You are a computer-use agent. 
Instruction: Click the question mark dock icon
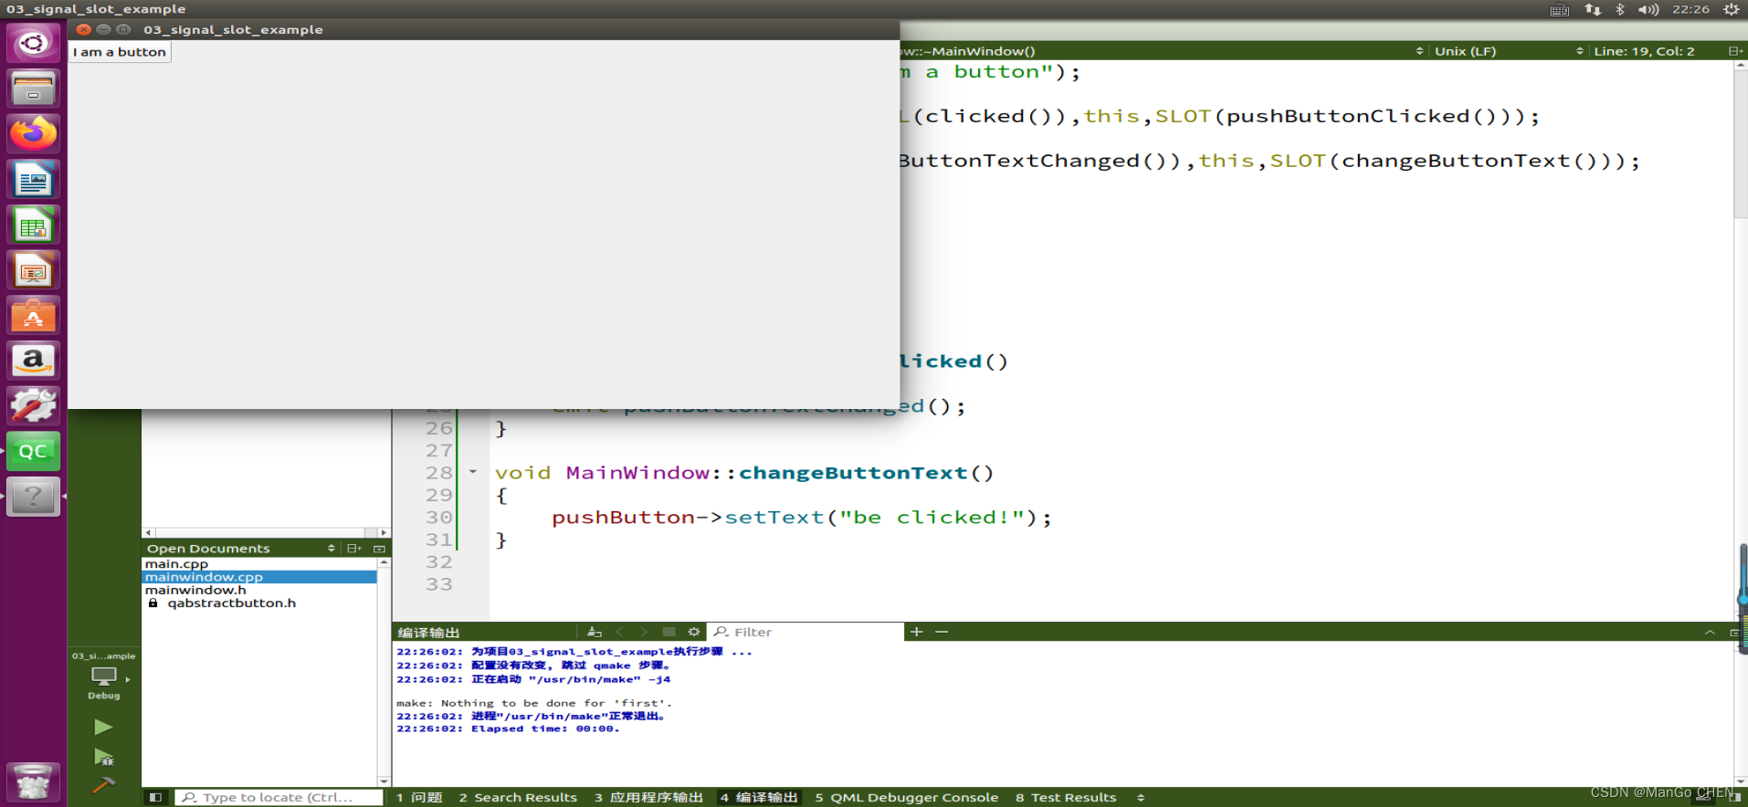(x=33, y=497)
